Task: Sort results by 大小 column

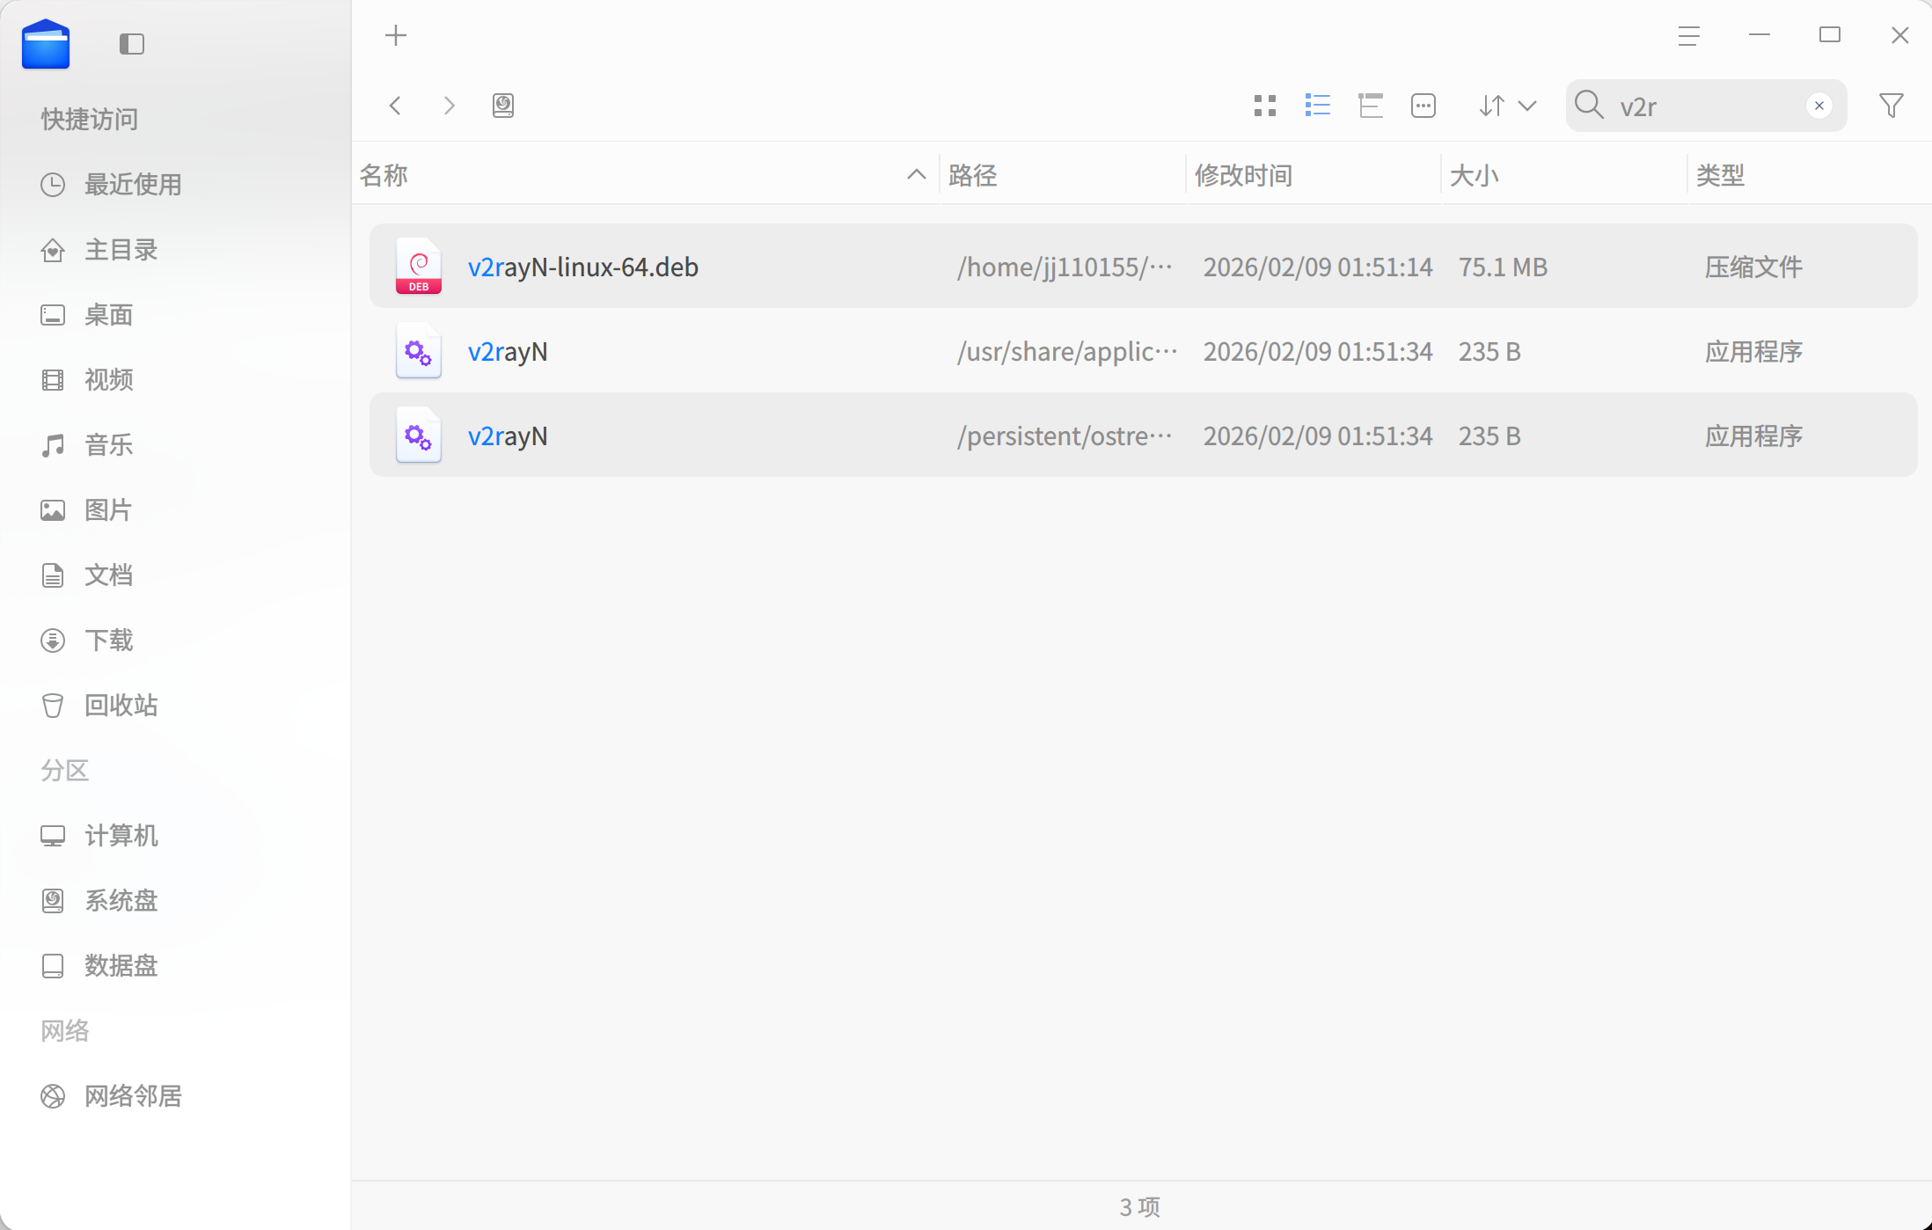Action: click(x=1474, y=175)
